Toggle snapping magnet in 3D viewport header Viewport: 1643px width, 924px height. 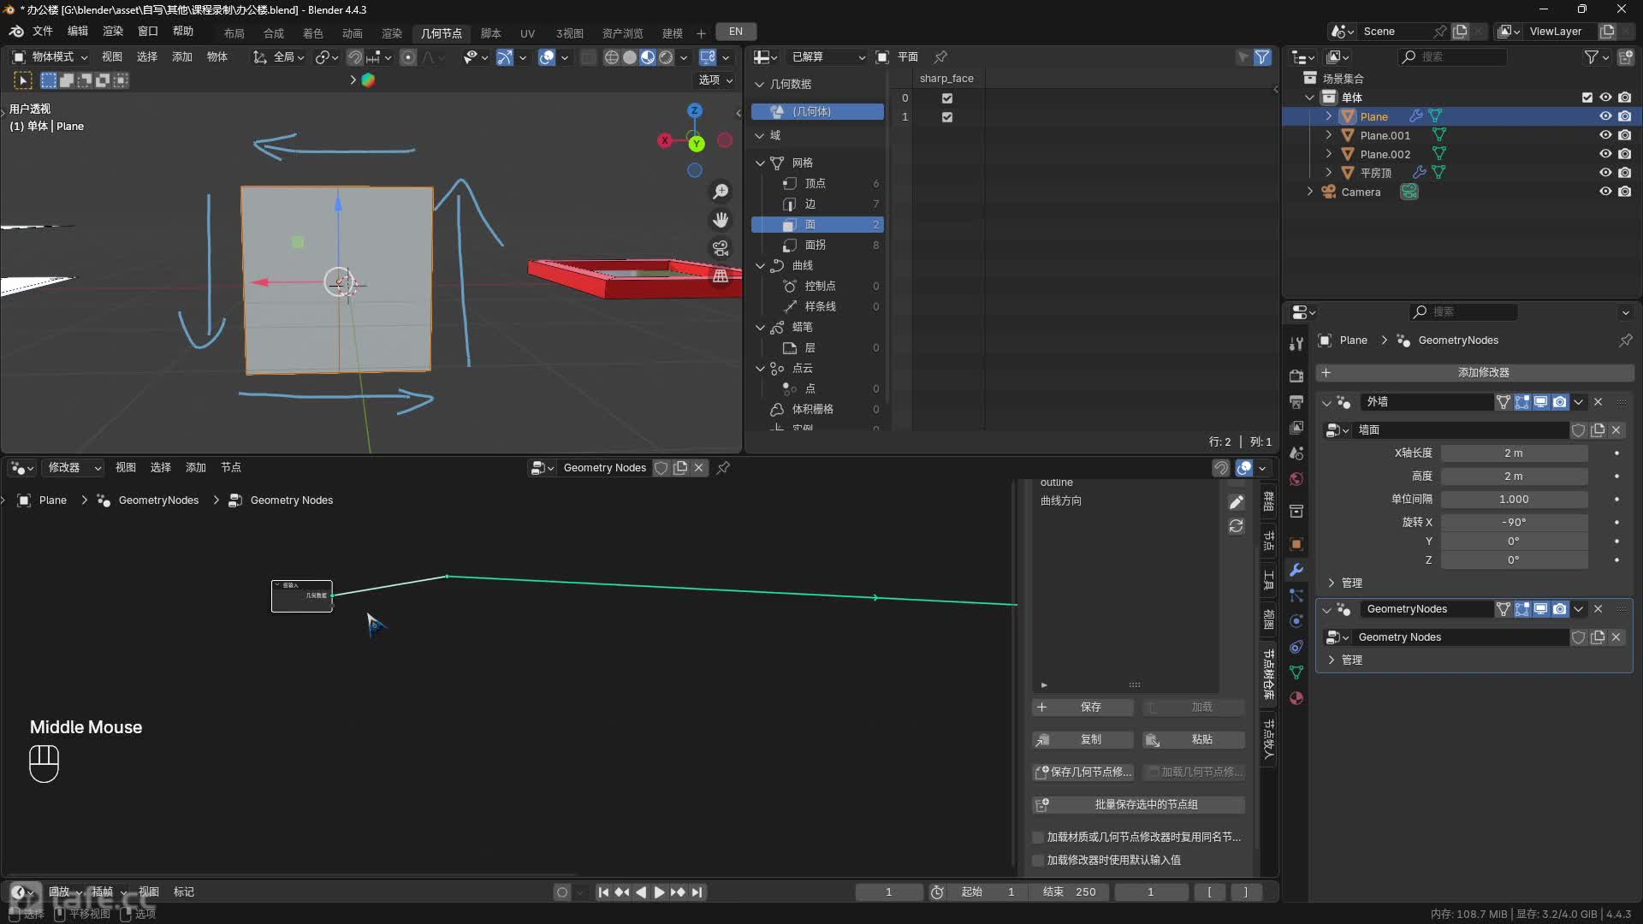354,57
